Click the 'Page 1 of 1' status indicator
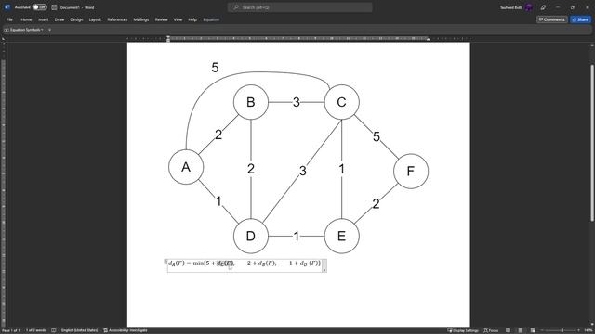 pyautogui.click(x=10, y=330)
